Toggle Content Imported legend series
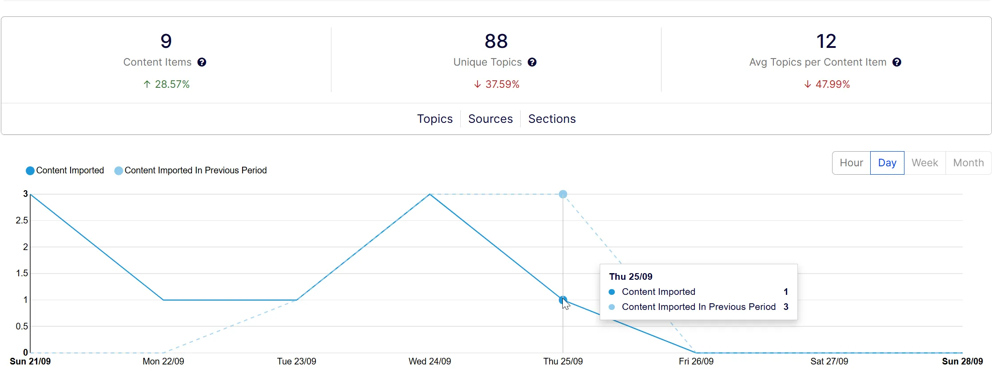 pos(65,171)
